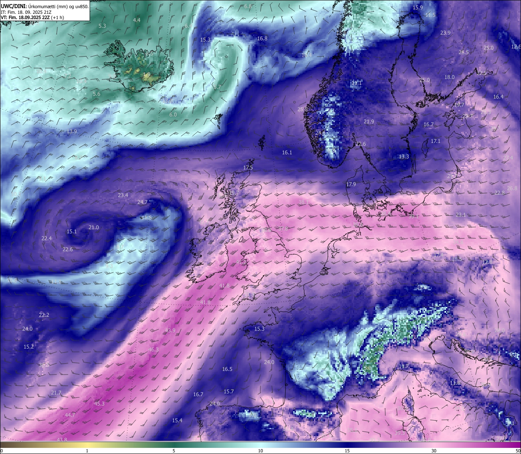
Task: Click the value 16.4 on the map
Action: pos(498,97)
